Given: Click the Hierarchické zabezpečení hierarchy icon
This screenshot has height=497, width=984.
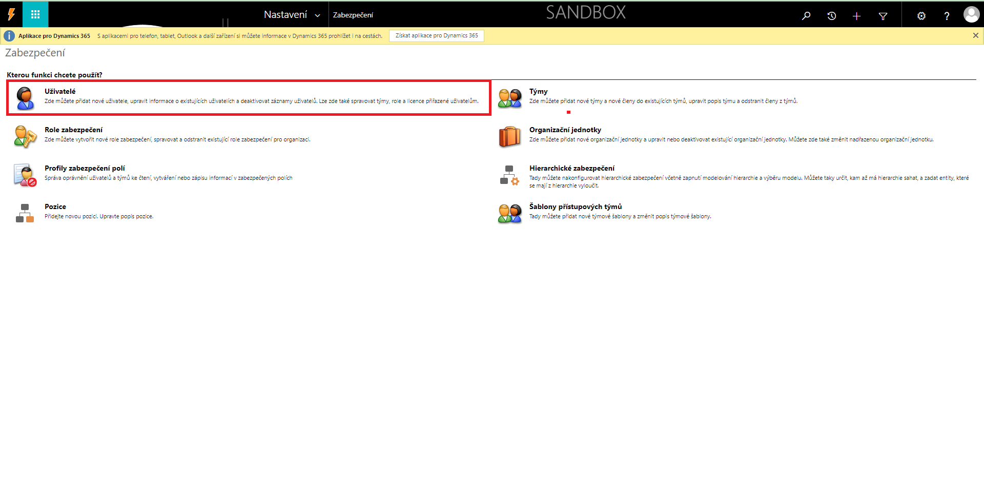Looking at the screenshot, I should [509, 175].
